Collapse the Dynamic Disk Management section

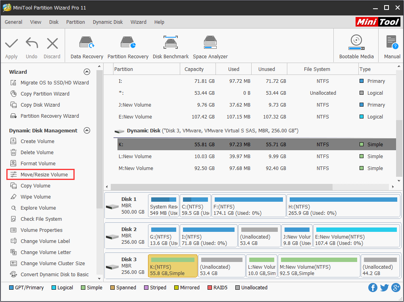point(87,130)
